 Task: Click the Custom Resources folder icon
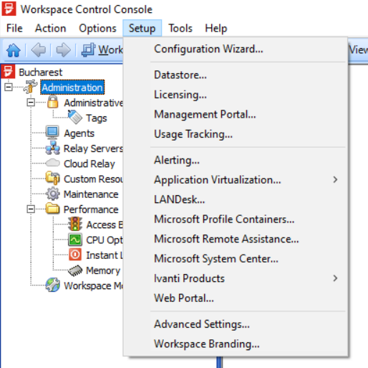tap(52, 179)
